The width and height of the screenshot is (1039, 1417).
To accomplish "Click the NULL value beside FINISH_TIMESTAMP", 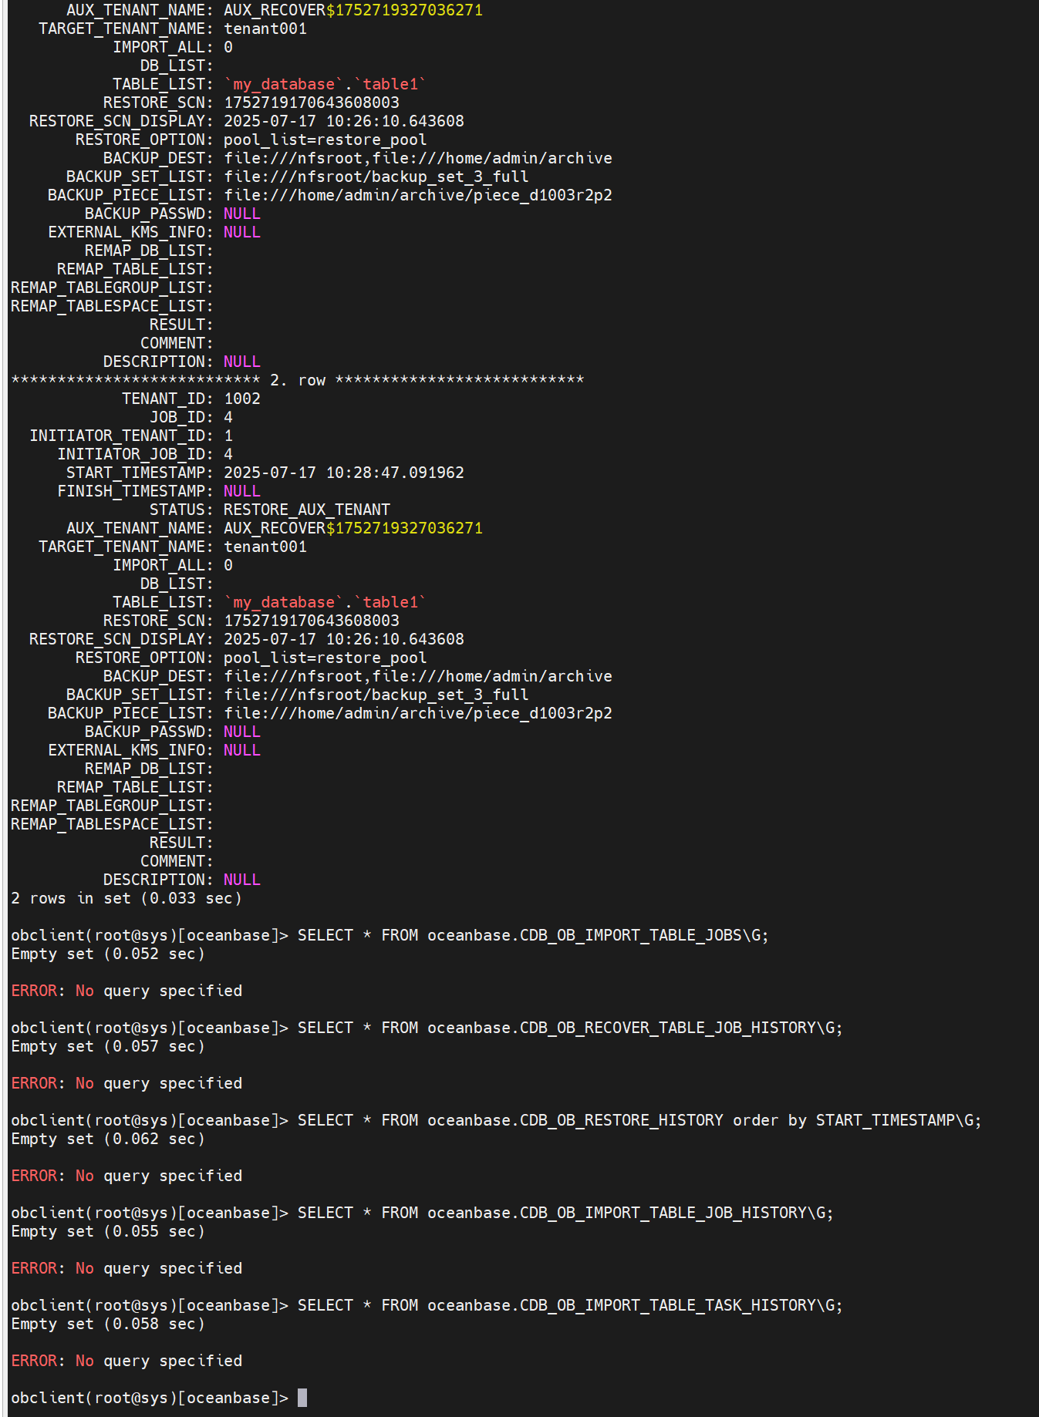I will [x=242, y=491].
